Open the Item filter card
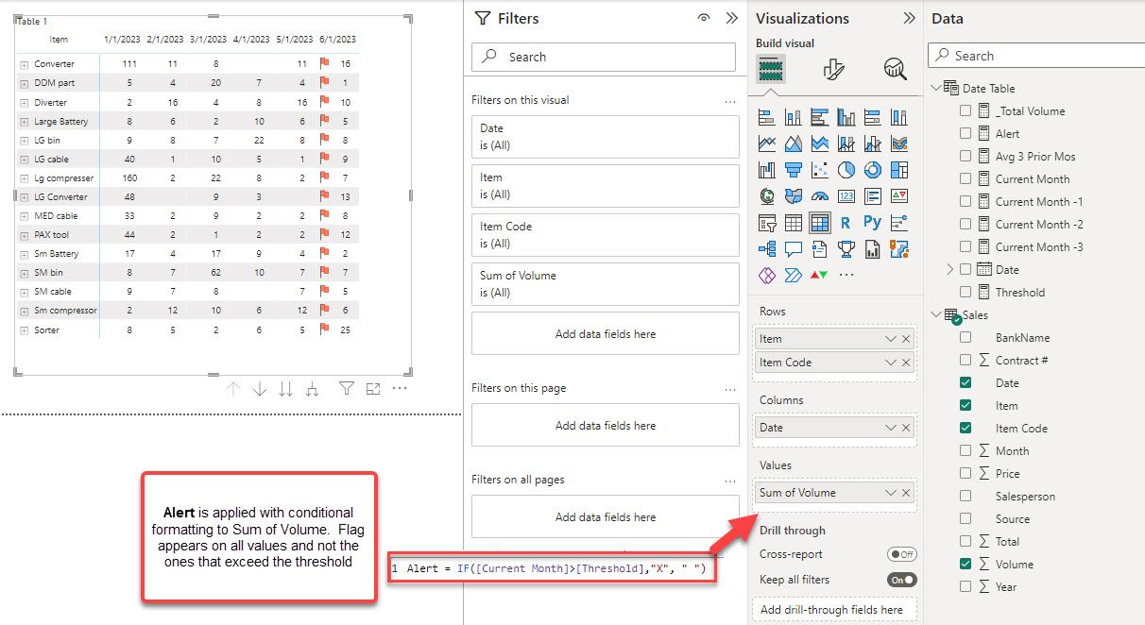1145x625 pixels. tap(606, 186)
